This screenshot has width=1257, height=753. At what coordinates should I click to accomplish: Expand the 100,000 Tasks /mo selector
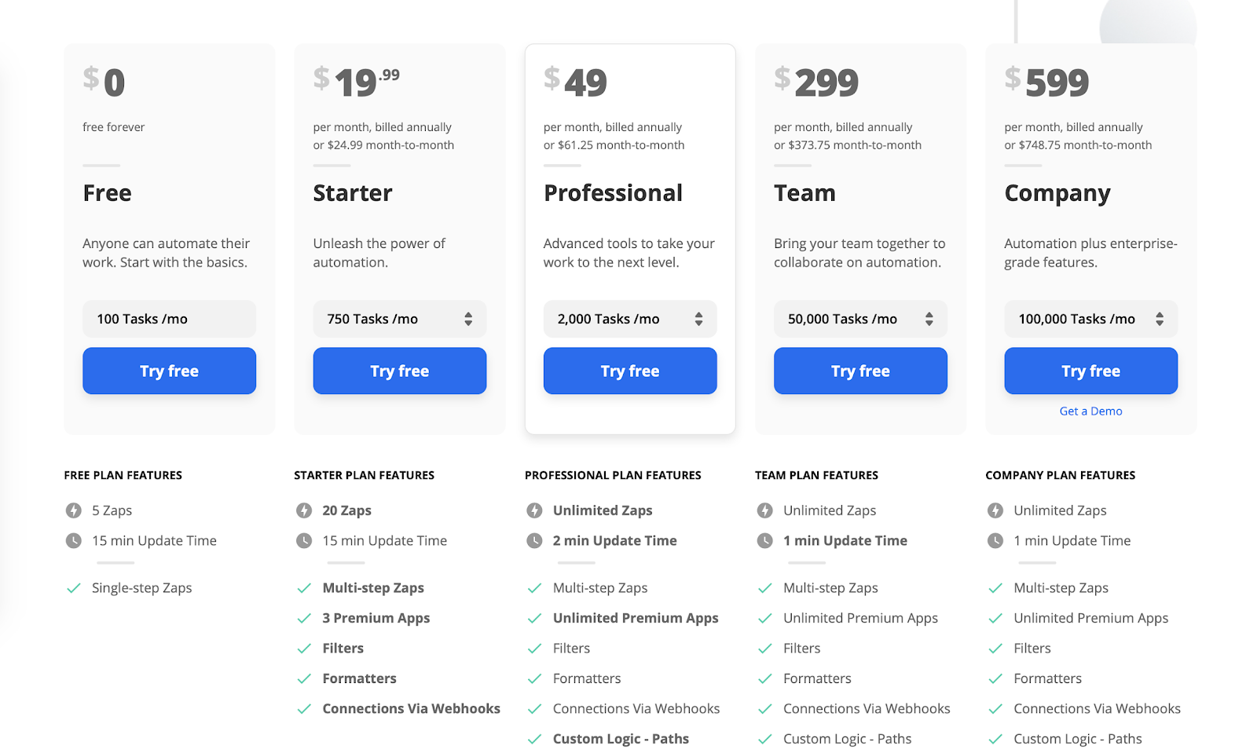1091,319
